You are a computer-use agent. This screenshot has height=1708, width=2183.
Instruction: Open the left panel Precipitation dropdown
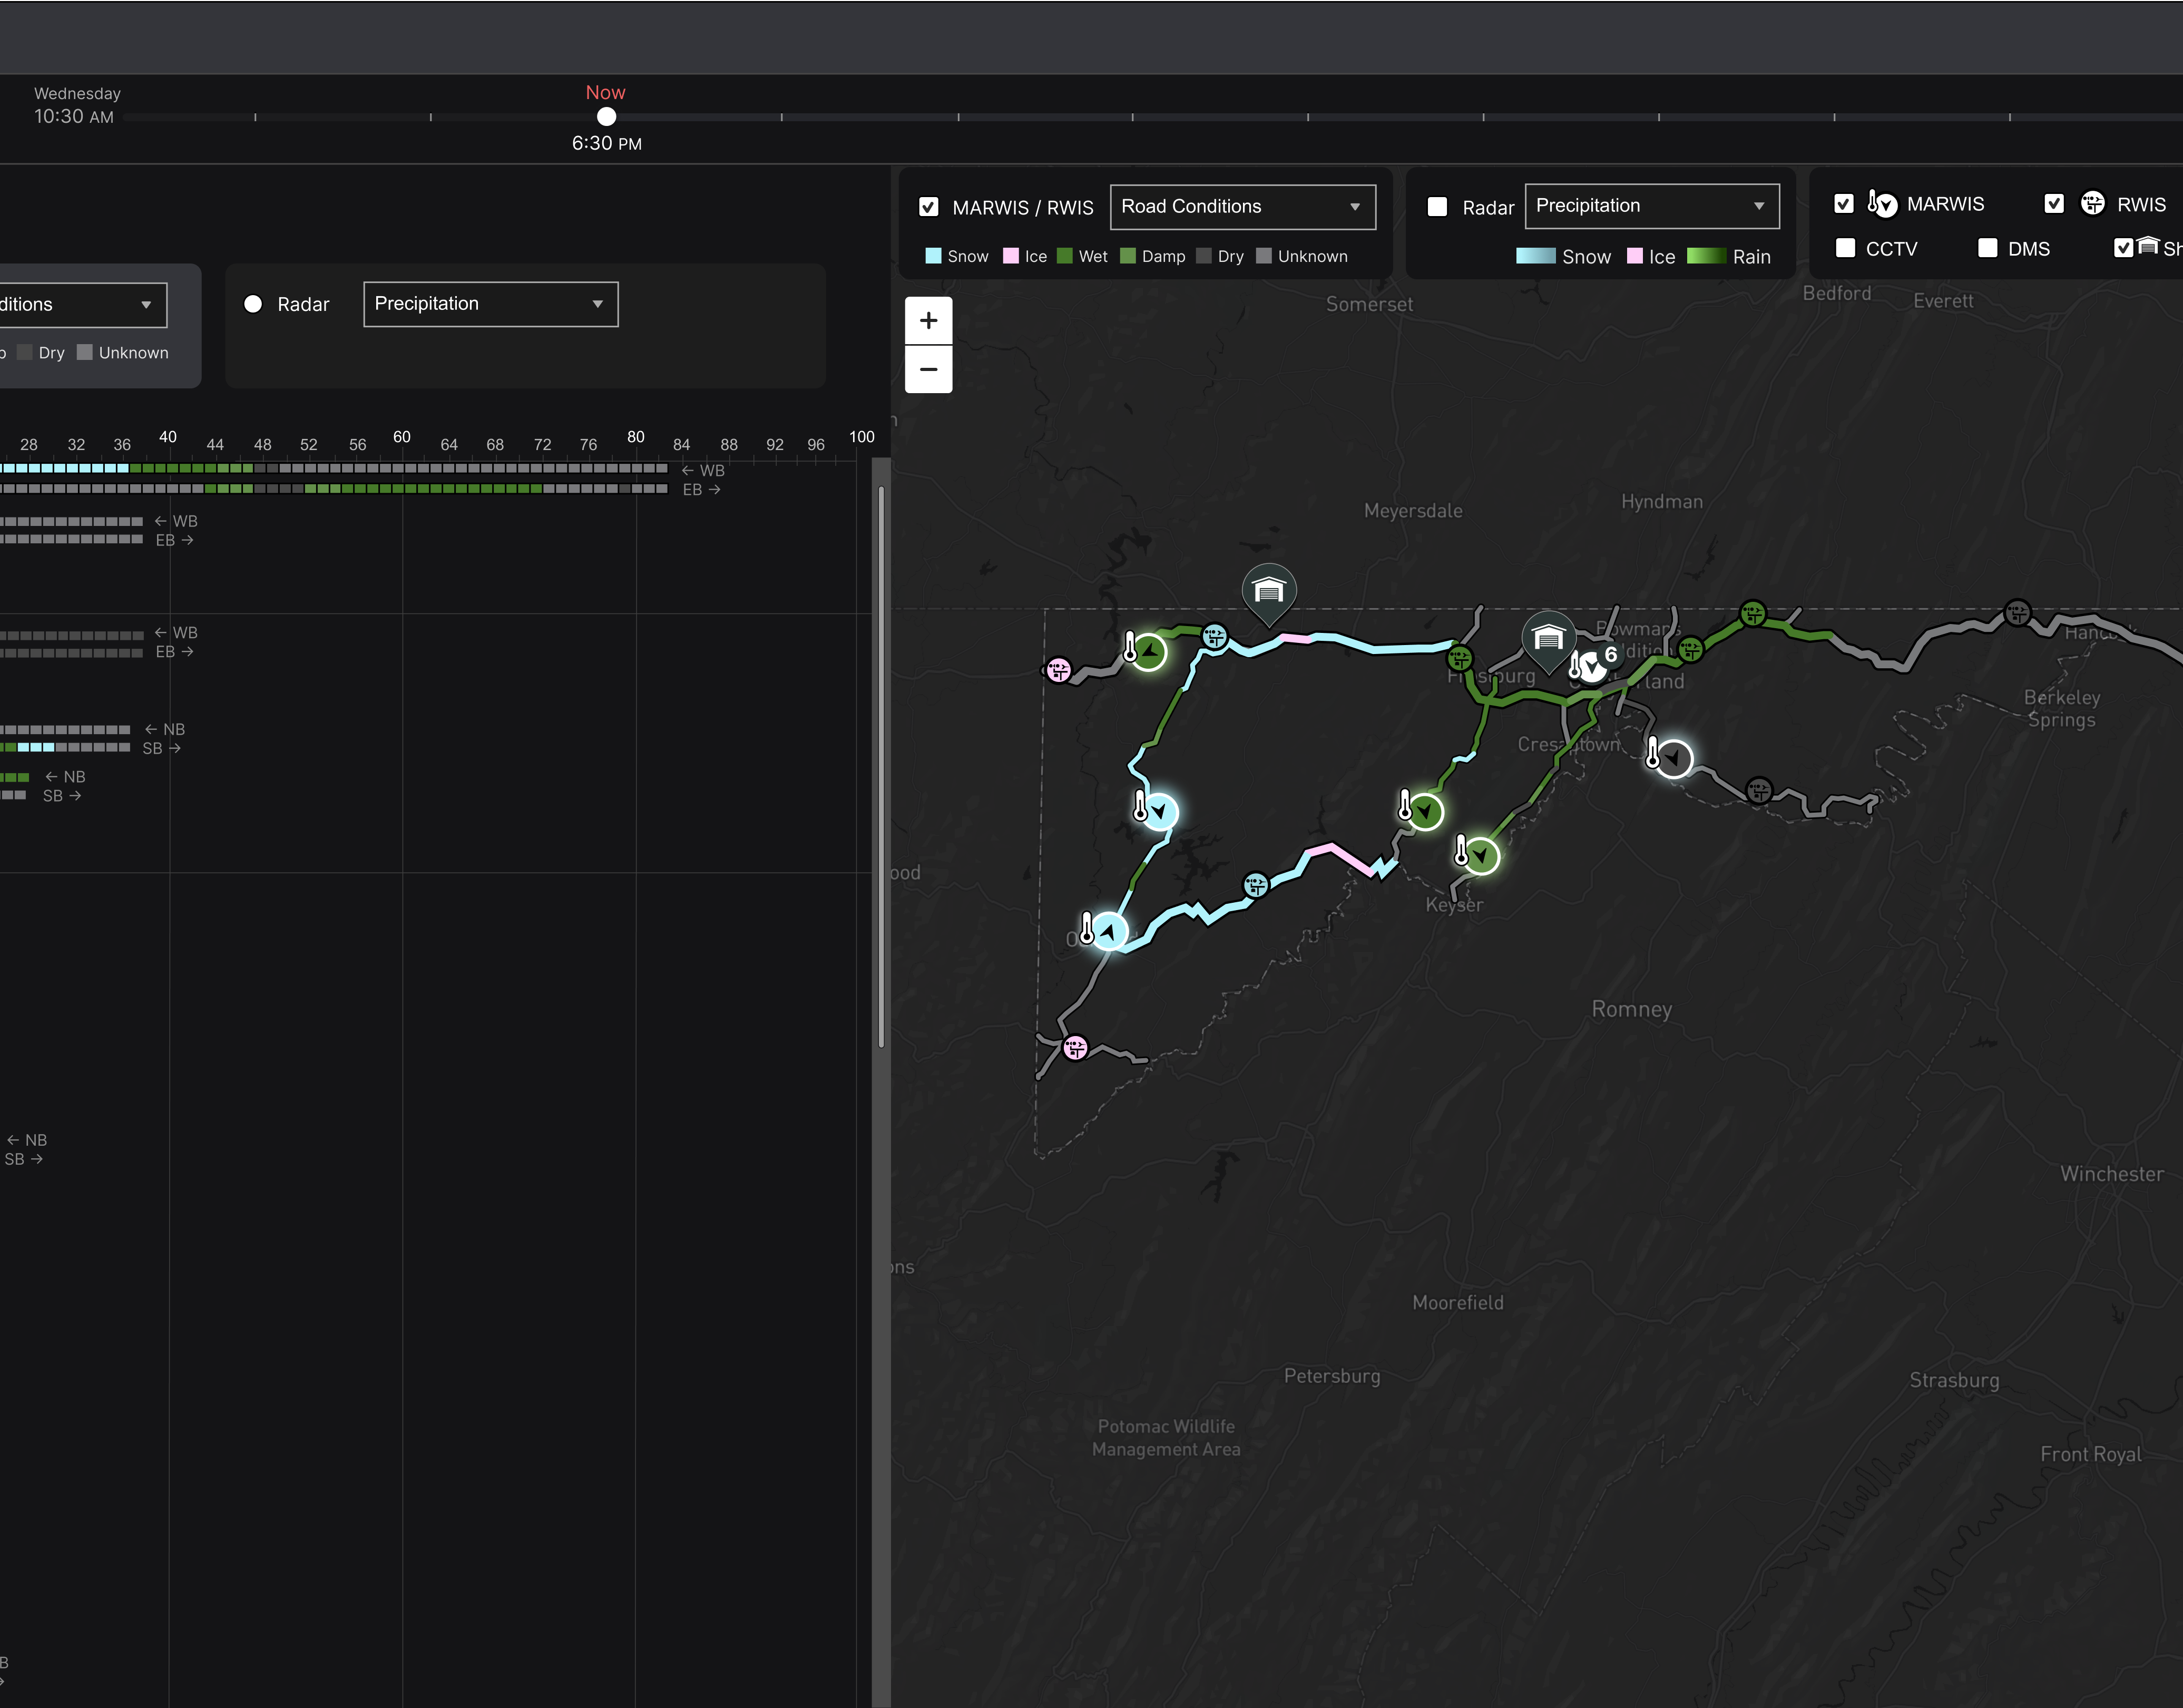point(490,304)
